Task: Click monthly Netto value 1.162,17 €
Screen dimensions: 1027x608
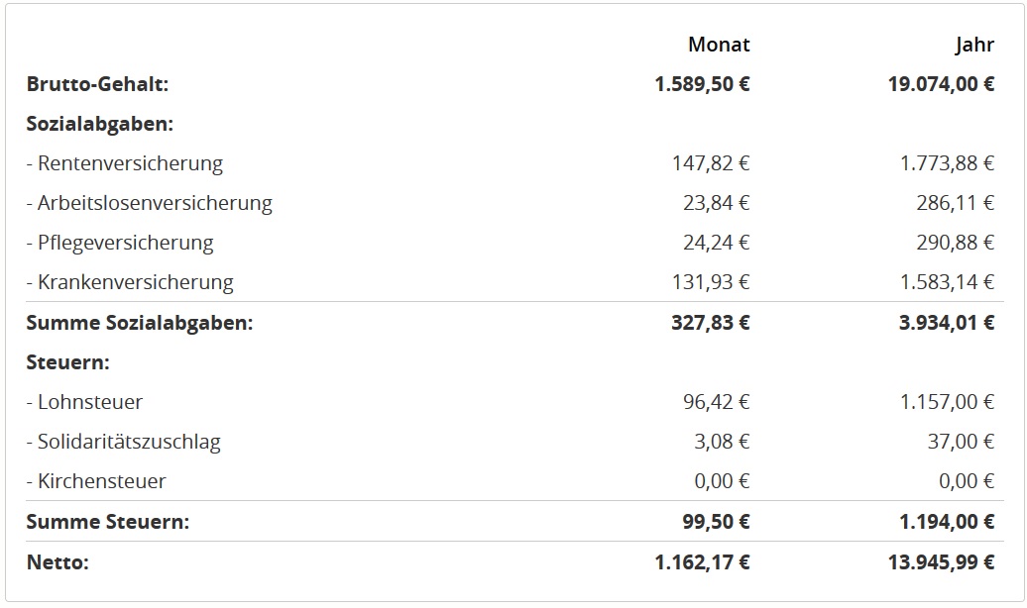Action: pyautogui.click(x=702, y=562)
